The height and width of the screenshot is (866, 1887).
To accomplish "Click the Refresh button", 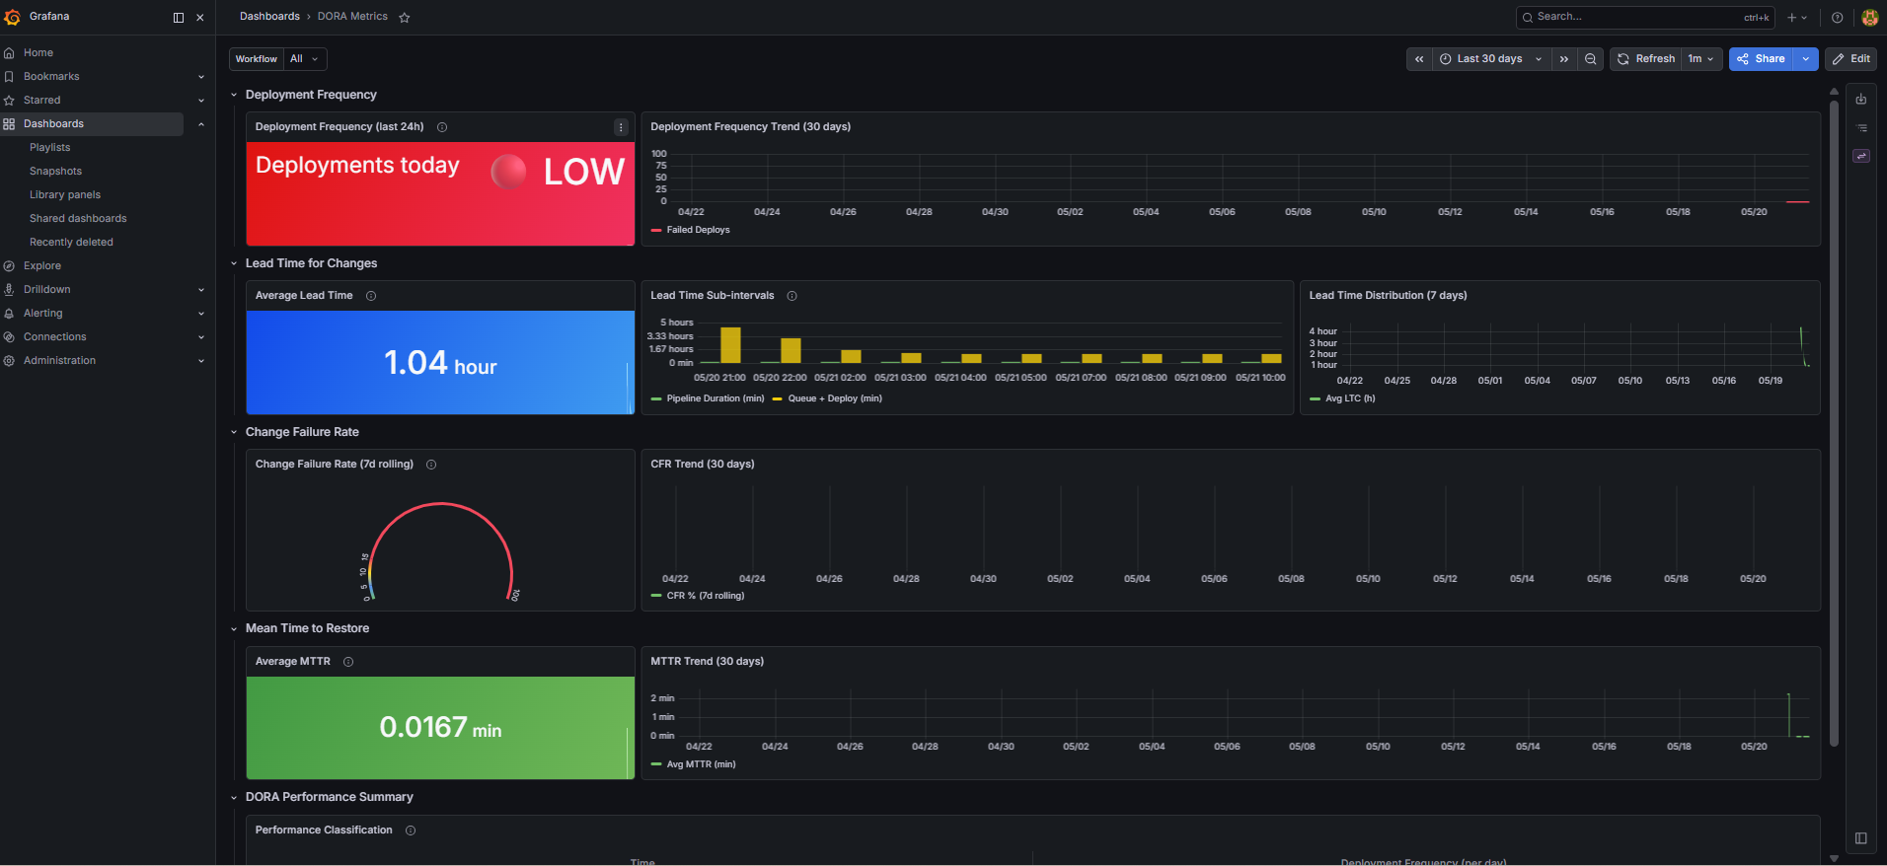I will (x=1645, y=59).
